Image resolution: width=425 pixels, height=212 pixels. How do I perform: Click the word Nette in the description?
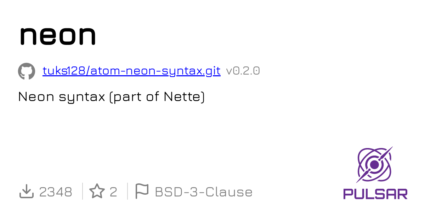pos(182,96)
